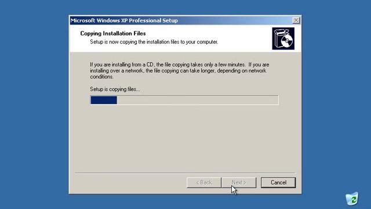This screenshot has height=209, width=371.
Task: Click the Cancel button in Setup
Action: (278, 182)
